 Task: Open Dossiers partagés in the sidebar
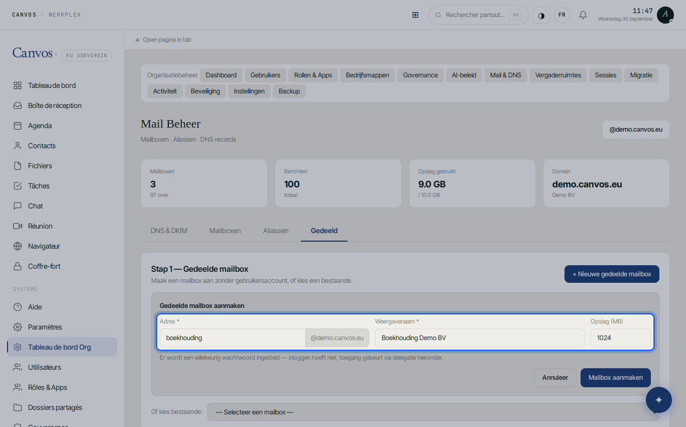point(62,407)
